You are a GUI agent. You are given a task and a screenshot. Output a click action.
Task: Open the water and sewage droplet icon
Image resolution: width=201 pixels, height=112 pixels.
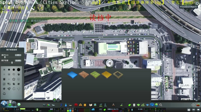[66, 105]
